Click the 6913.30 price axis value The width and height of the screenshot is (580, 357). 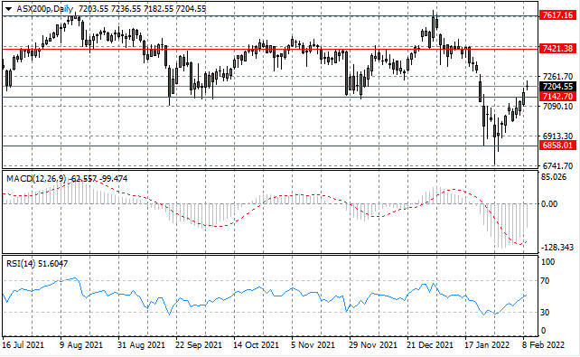557,136
